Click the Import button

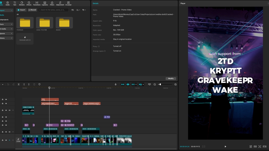[21, 10]
